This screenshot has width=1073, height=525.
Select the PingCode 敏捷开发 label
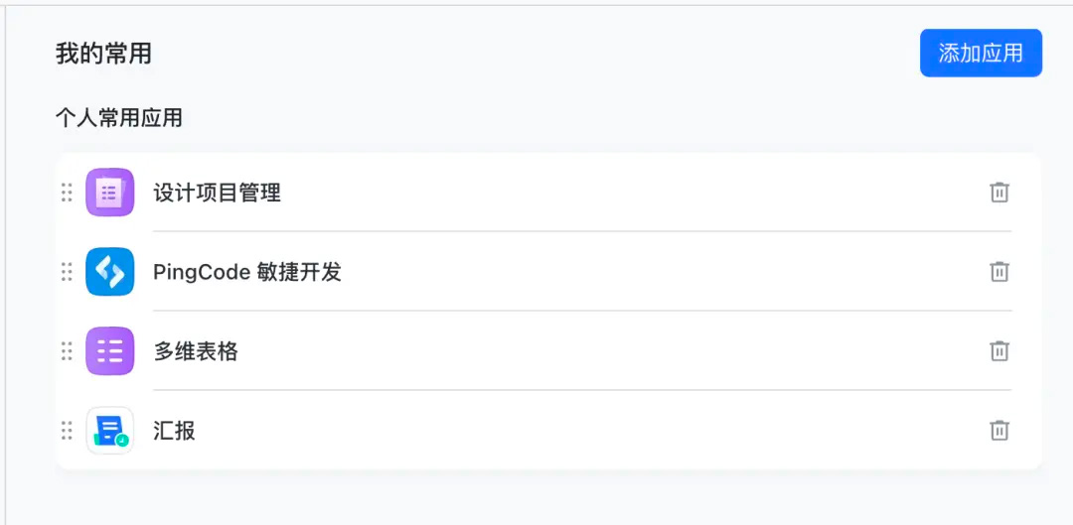(247, 272)
